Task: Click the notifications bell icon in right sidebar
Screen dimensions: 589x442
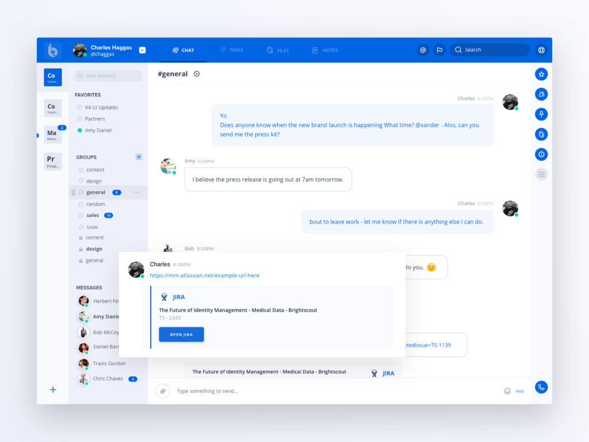Action: pos(541,94)
